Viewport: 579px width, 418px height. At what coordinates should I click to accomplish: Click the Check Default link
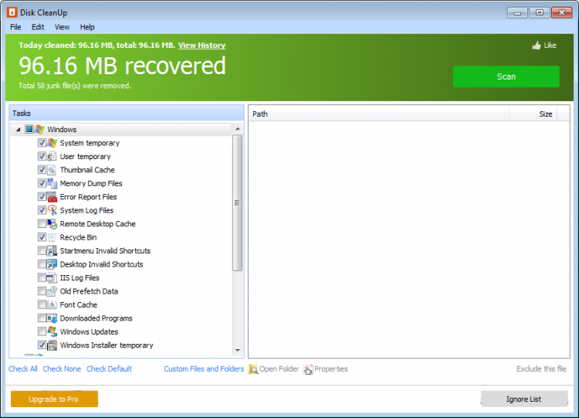pyautogui.click(x=109, y=369)
